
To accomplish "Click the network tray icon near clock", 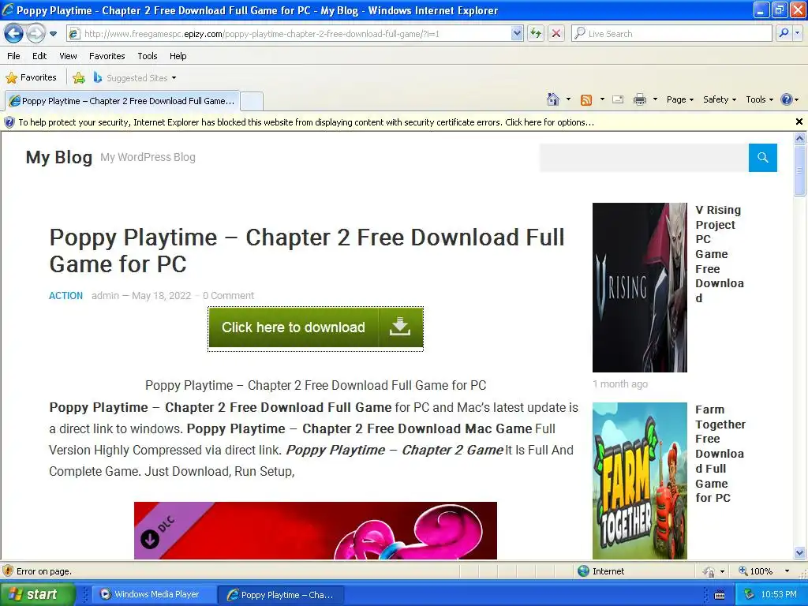I will [x=750, y=595].
